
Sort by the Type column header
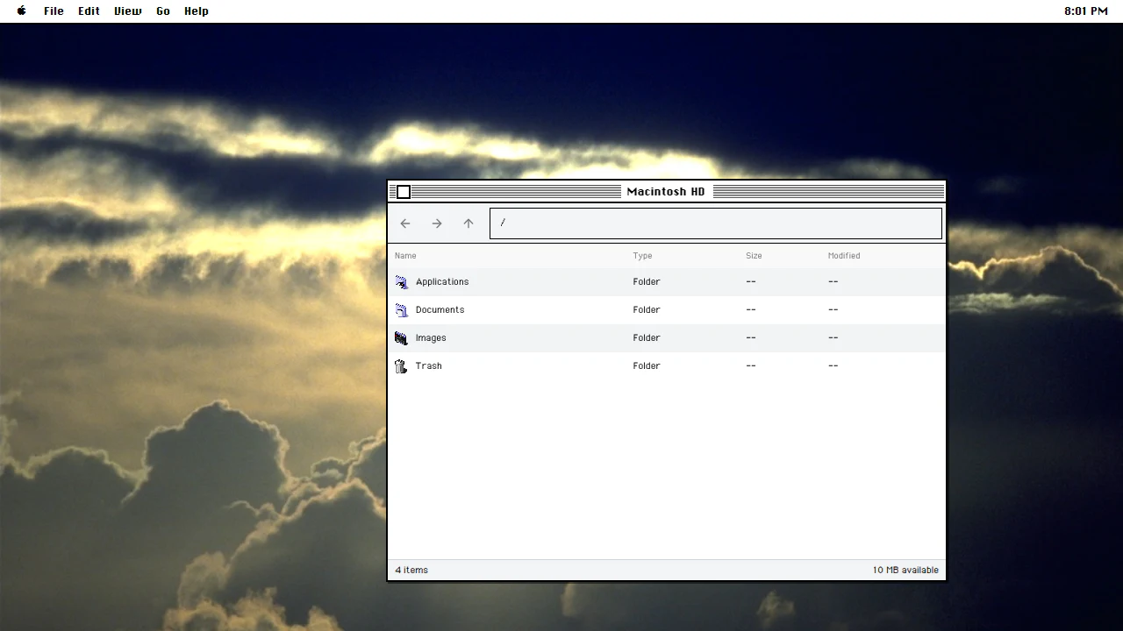tap(643, 256)
